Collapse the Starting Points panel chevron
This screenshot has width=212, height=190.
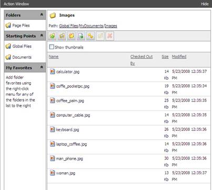click(x=42, y=36)
